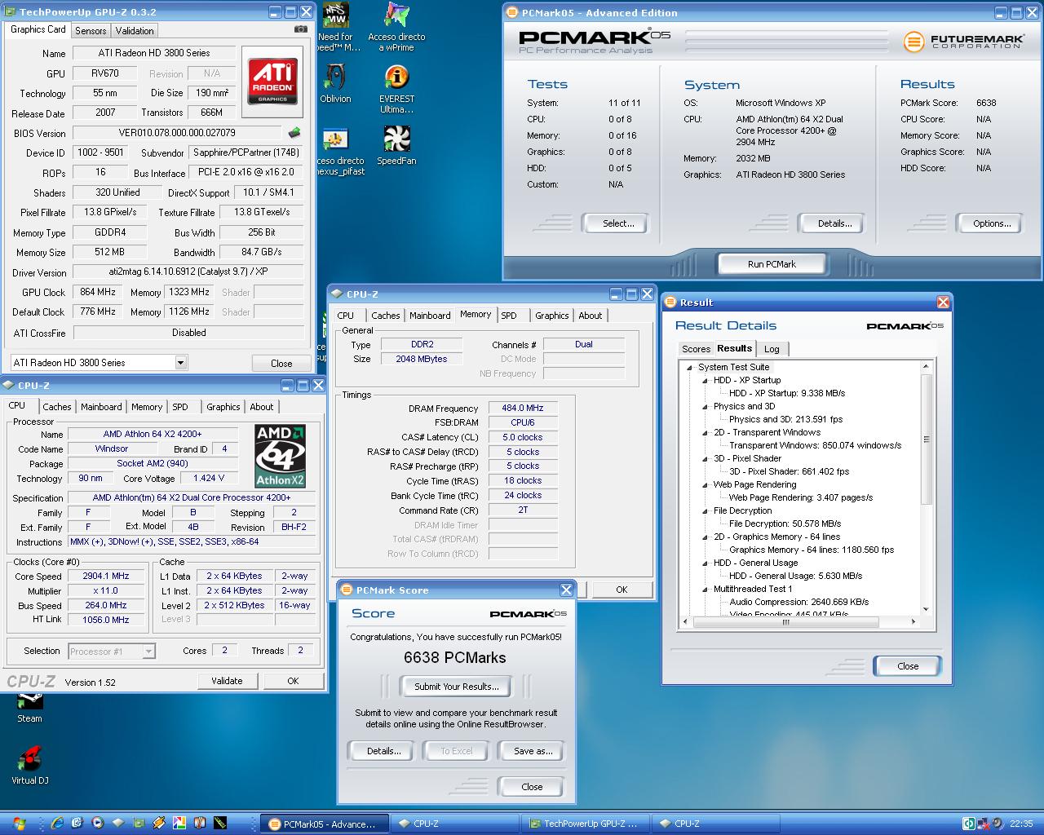The image size is (1044, 835).
Task: Click the DRAM Frequency value 484.0 MHz
Action: [523, 408]
